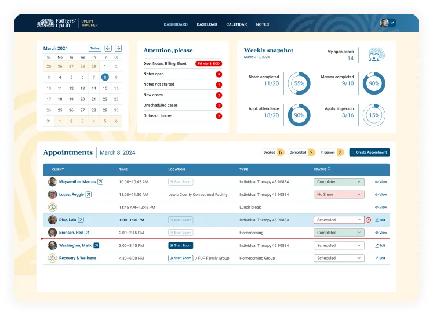Click the red alert icon in Diaz row
This screenshot has height=316, width=433.
[369, 220]
